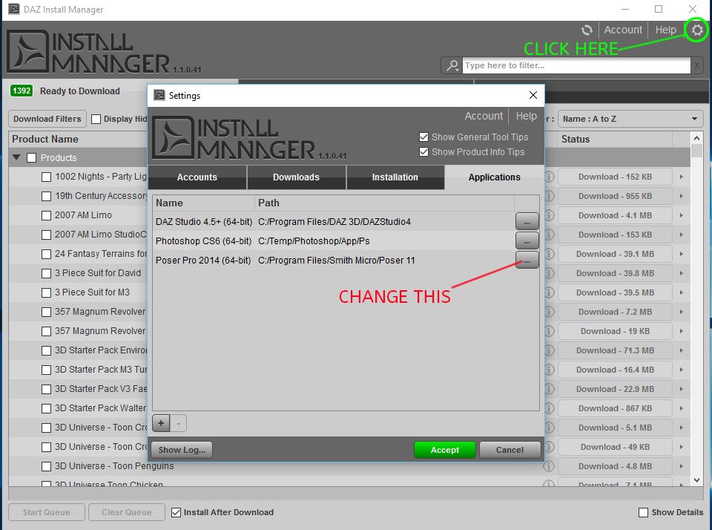712x530 pixels.
Task: Click the magnifier icon in filter bar
Action: pos(452,65)
